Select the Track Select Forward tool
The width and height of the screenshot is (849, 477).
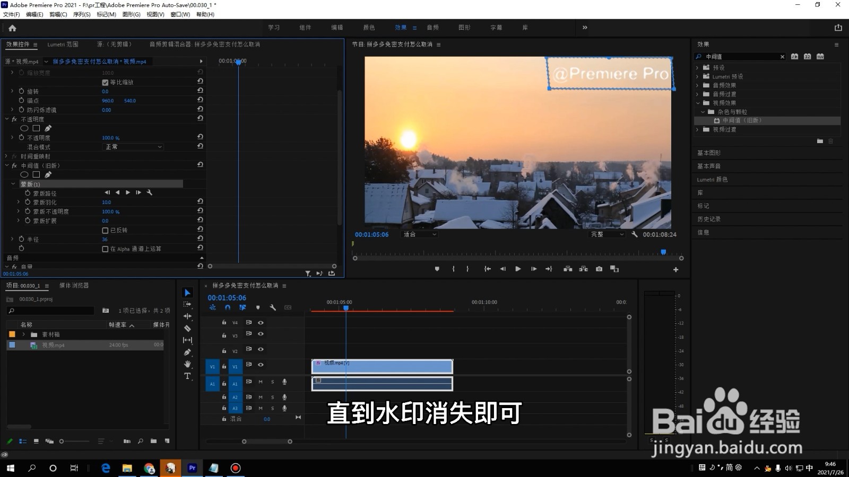pos(187,304)
